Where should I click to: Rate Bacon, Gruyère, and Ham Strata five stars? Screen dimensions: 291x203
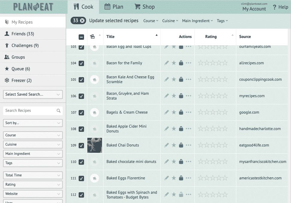coord(225,96)
